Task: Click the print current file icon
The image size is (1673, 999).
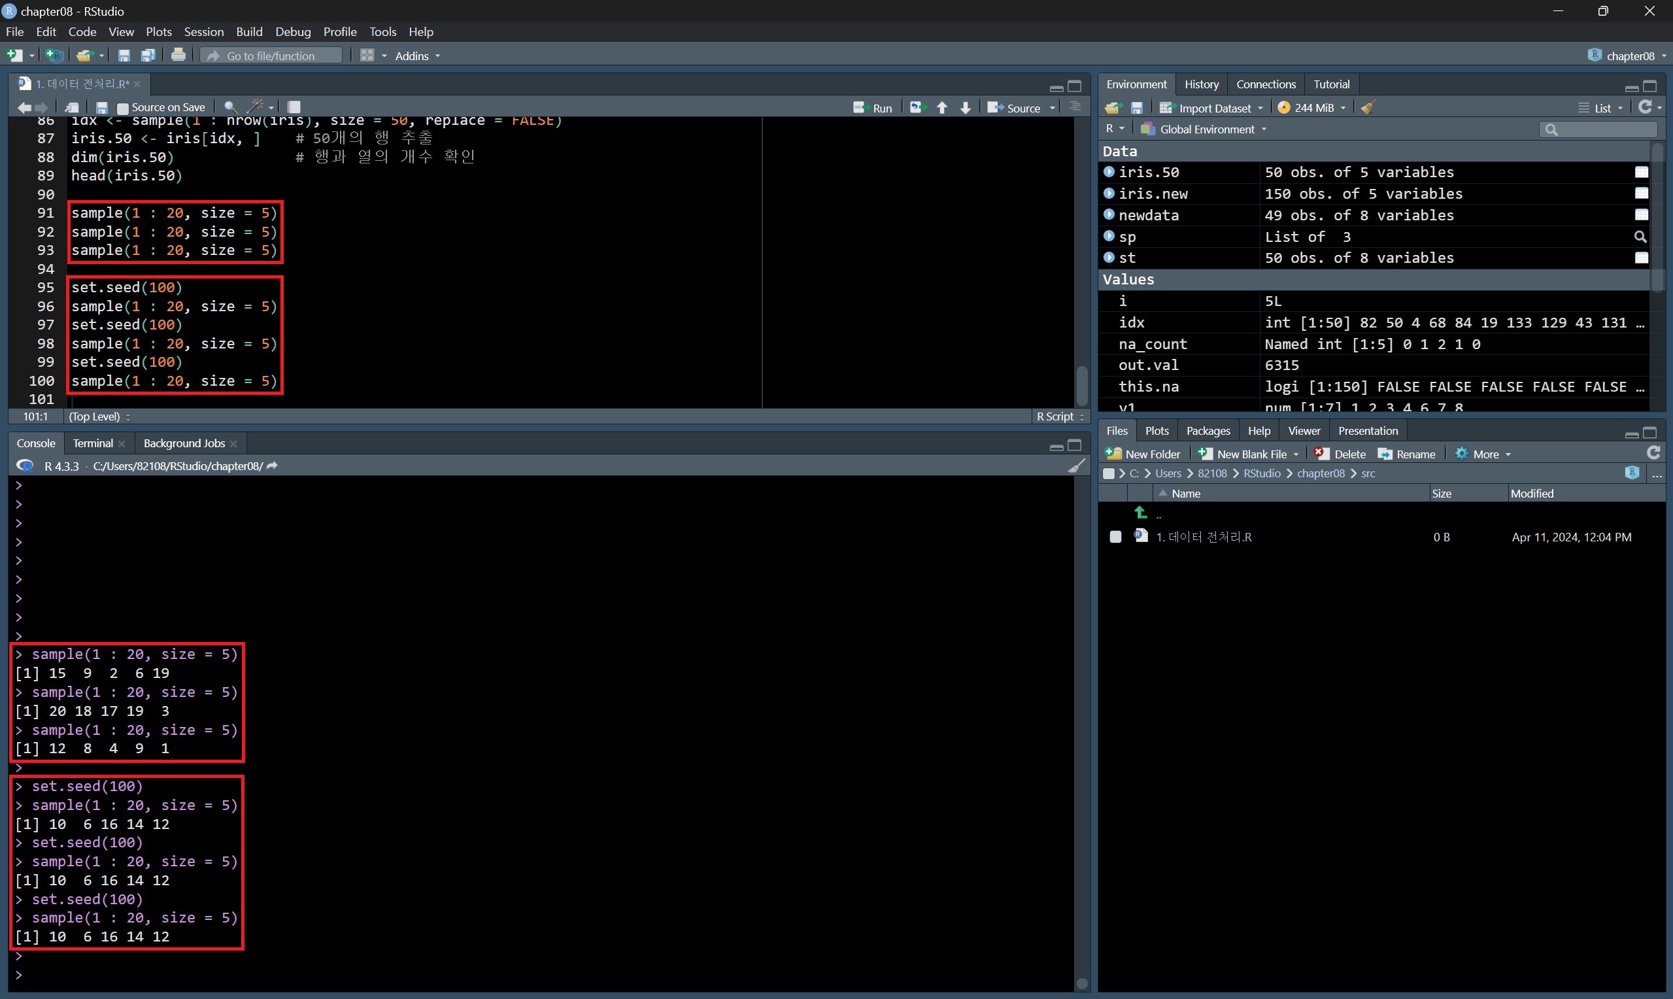Action: (178, 55)
